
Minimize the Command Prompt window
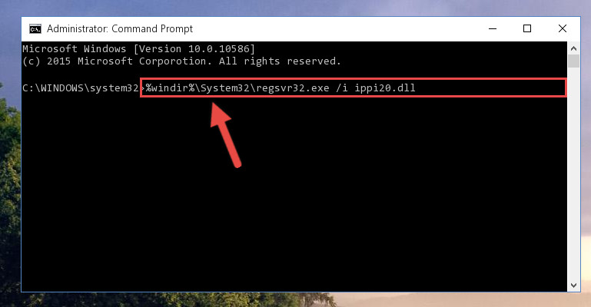point(493,28)
